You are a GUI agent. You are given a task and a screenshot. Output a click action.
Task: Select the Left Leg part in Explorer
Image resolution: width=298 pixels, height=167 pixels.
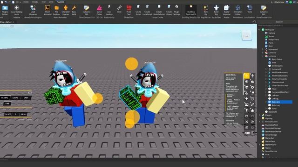(x=275, y=99)
